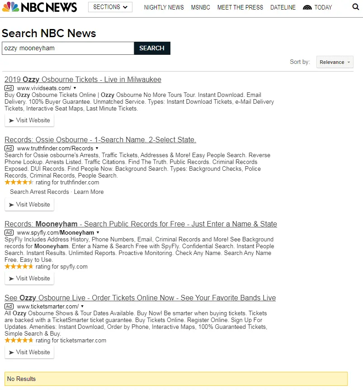Image resolution: width=363 pixels, height=390 pixels.
Task: Click the star rating for truthfinder.com
Action: [x=19, y=182]
